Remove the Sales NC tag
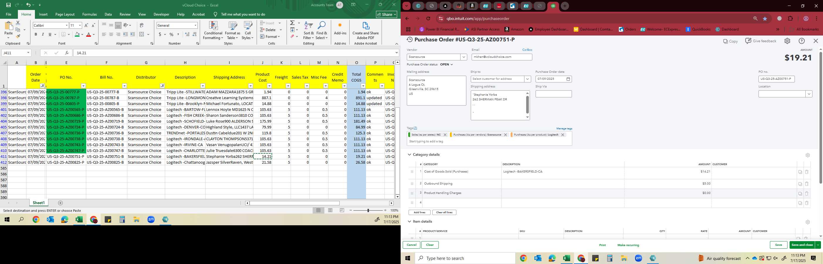The height and width of the screenshot is (264, 823). [x=445, y=135]
